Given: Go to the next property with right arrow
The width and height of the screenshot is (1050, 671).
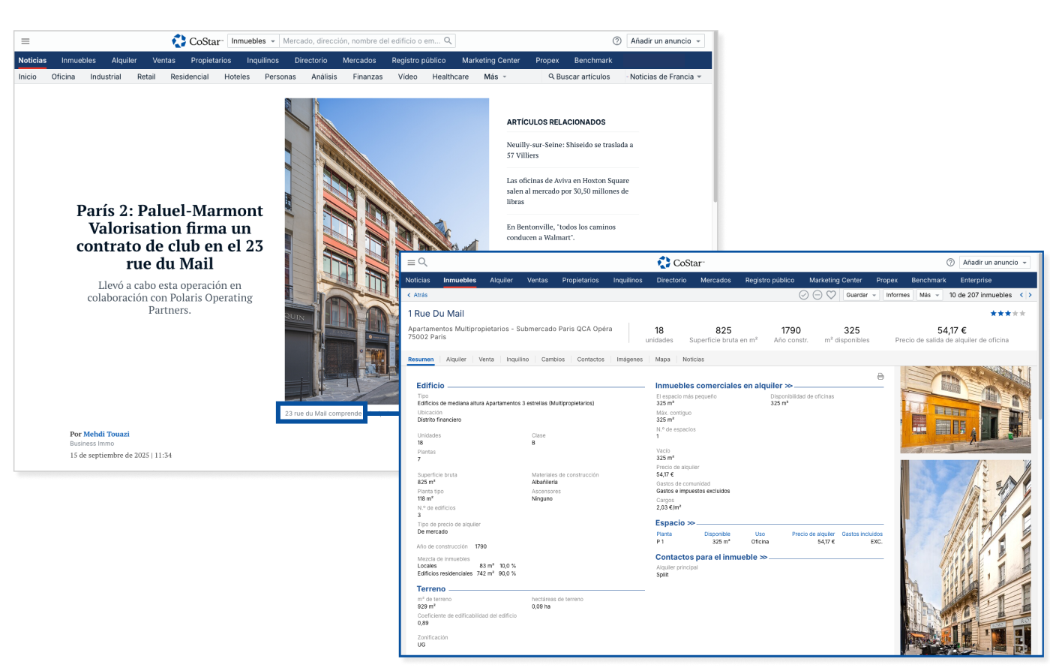Looking at the screenshot, I should point(1030,295).
